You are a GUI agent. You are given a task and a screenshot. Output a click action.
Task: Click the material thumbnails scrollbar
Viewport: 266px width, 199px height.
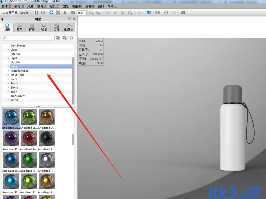pos(73,140)
